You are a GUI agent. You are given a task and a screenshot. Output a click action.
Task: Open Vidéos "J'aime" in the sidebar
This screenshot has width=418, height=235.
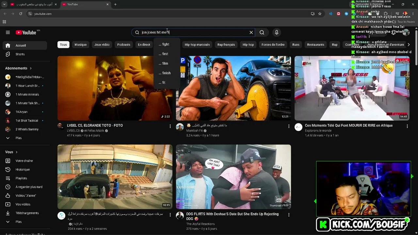click(x=25, y=196)
